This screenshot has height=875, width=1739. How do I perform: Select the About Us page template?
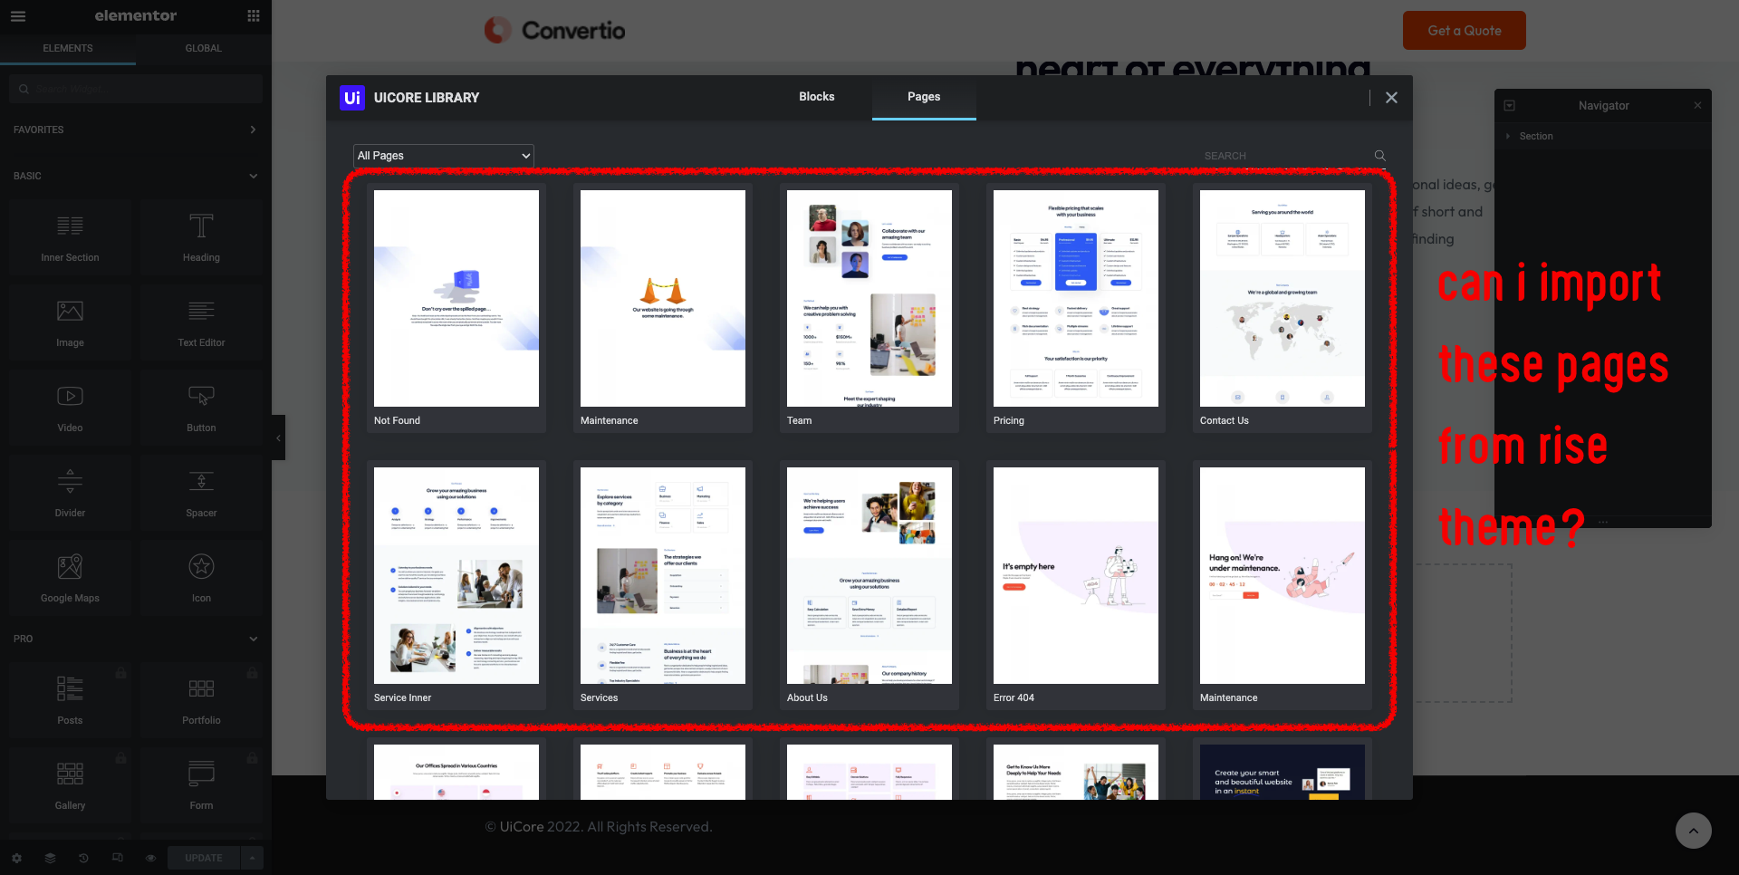(x=869, y=585)
